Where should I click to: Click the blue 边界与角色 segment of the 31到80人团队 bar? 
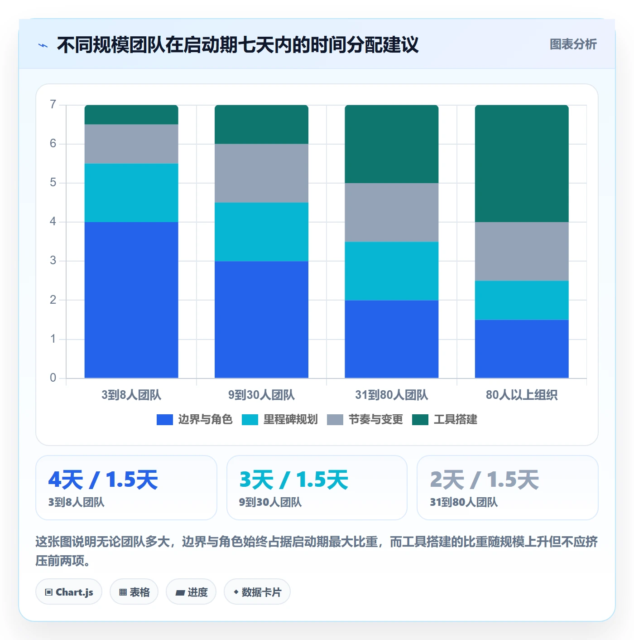click(x=392, y=339)
